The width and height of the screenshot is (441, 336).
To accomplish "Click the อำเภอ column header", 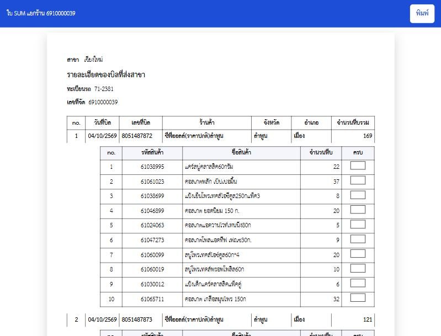I will click(x=311, y=122).
